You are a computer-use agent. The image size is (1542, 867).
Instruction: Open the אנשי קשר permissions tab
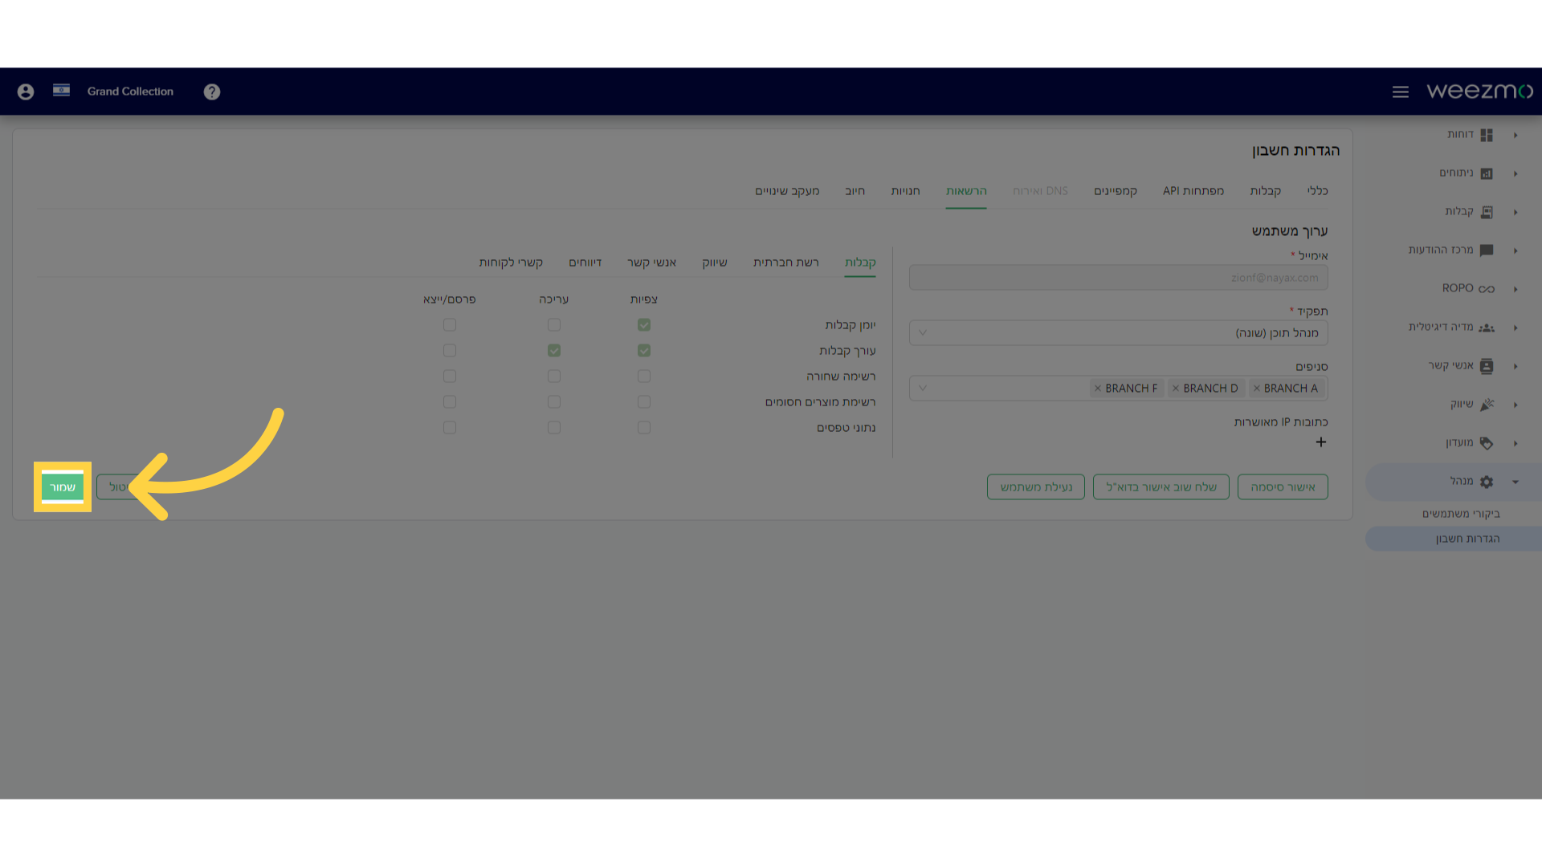651,263
